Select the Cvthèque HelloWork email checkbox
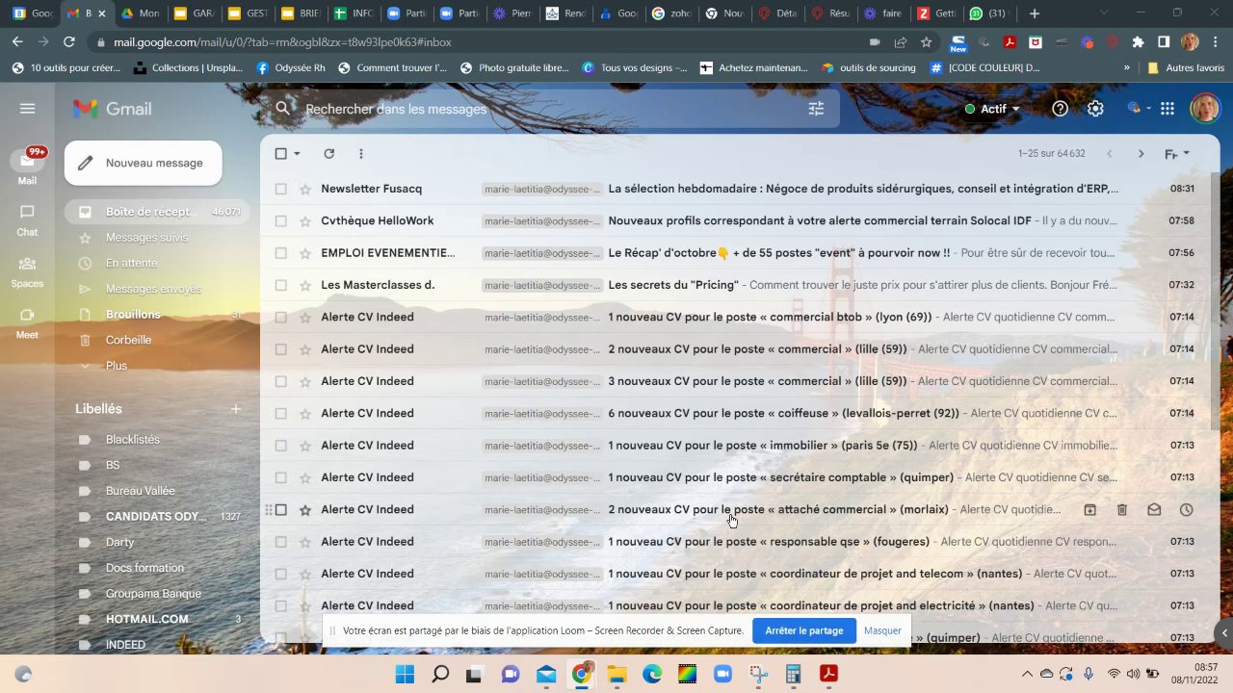 [281, 220]
